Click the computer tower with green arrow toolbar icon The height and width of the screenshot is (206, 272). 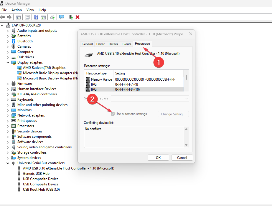(71, 17)
